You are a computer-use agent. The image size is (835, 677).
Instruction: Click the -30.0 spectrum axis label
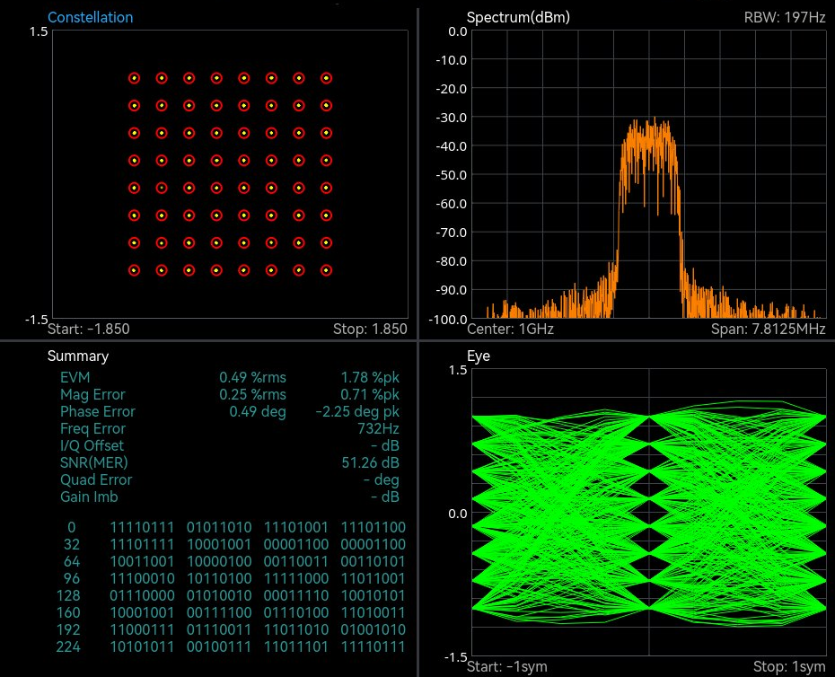coord(451,118)
